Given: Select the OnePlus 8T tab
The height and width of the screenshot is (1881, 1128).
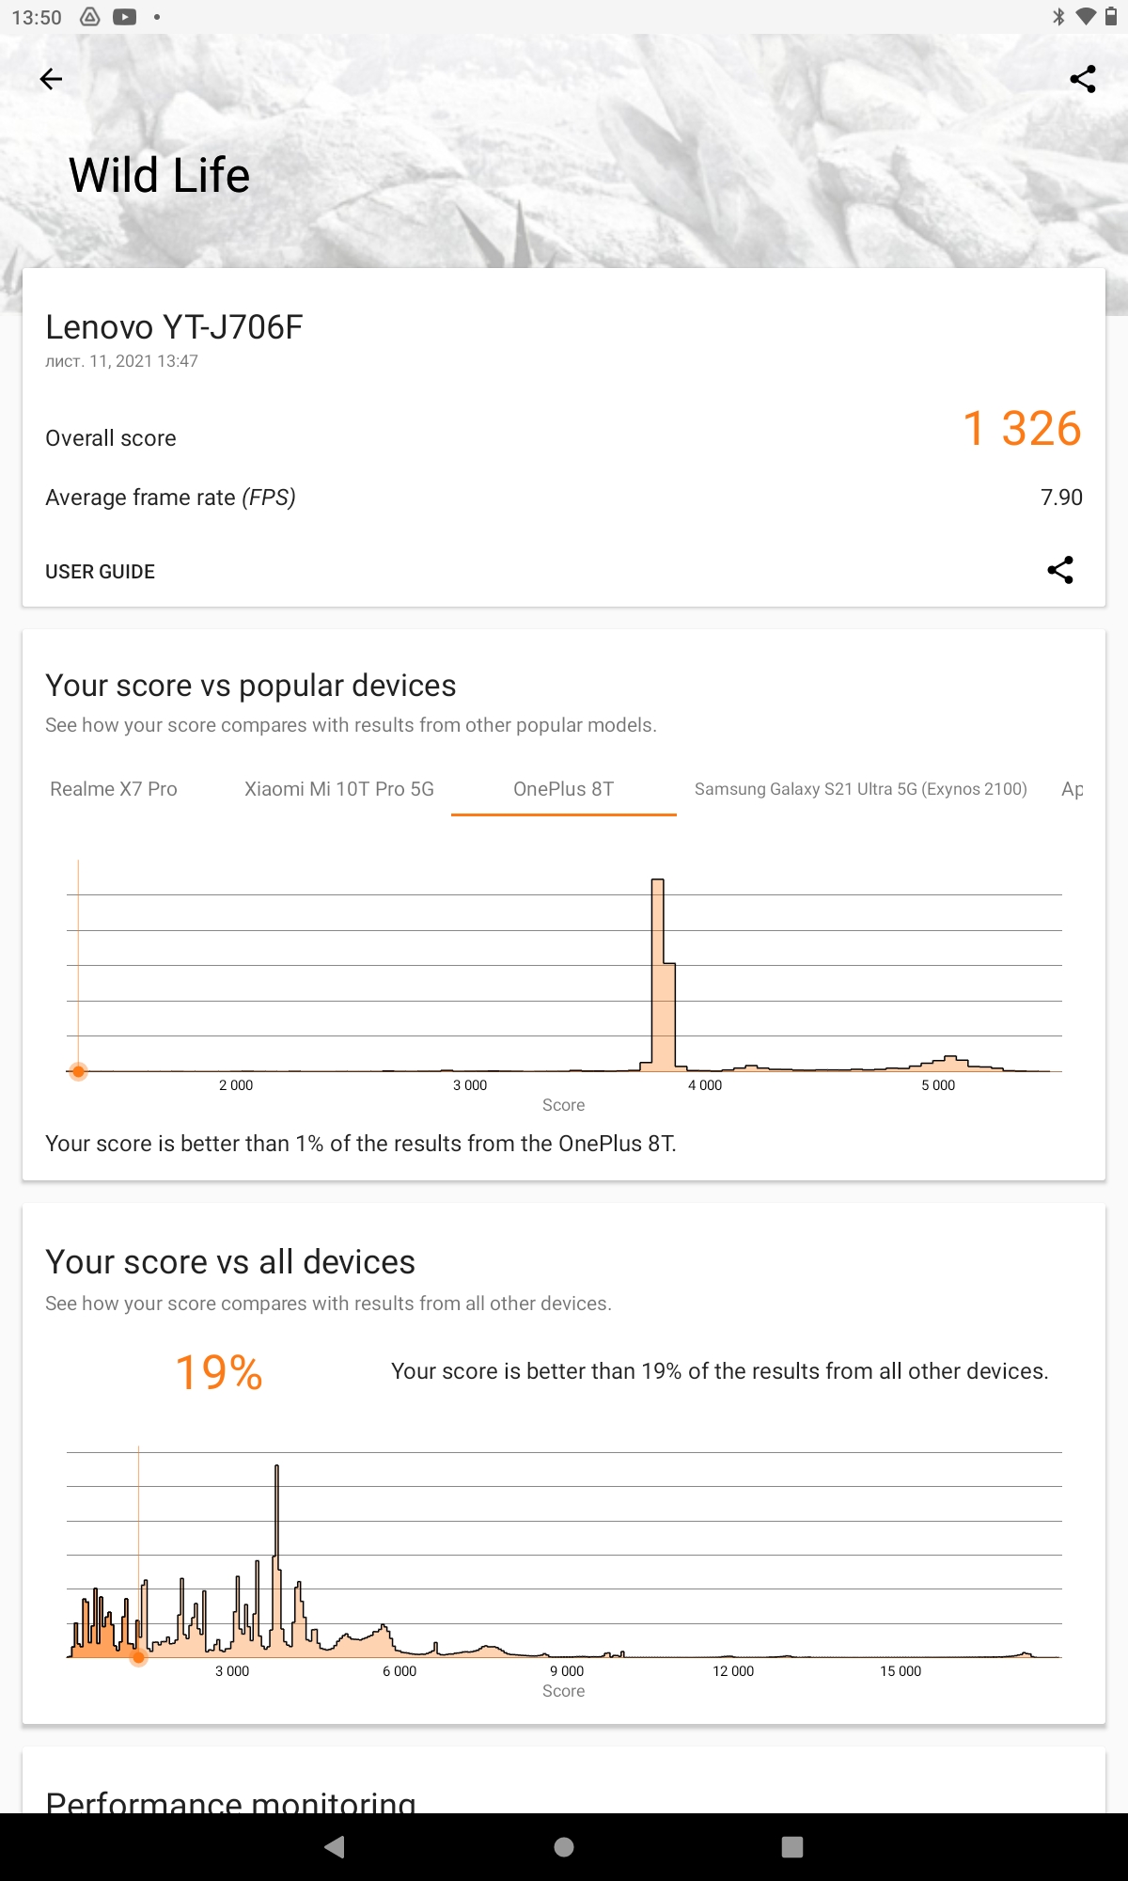Looking at the screenshot, I should pos(564,789).
